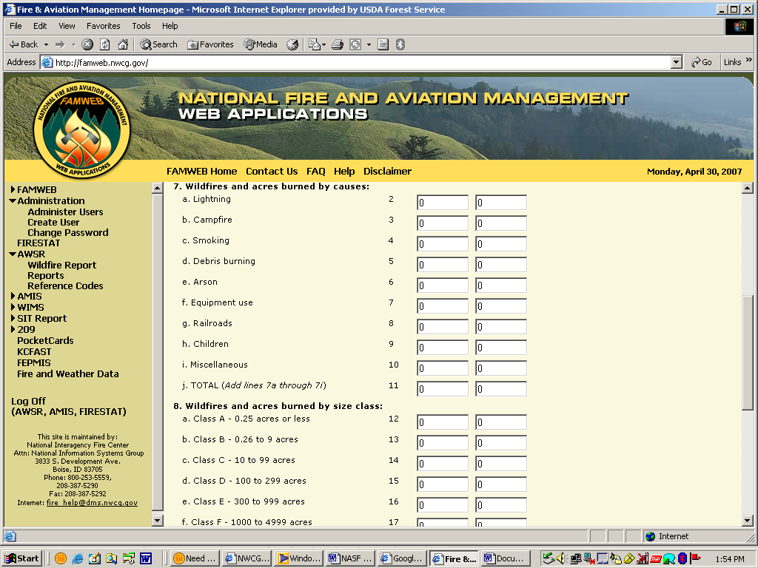This screenshot has width=758, height=568.
Task: Open the Wildfire Report link
Action: (x=61, y=266)
